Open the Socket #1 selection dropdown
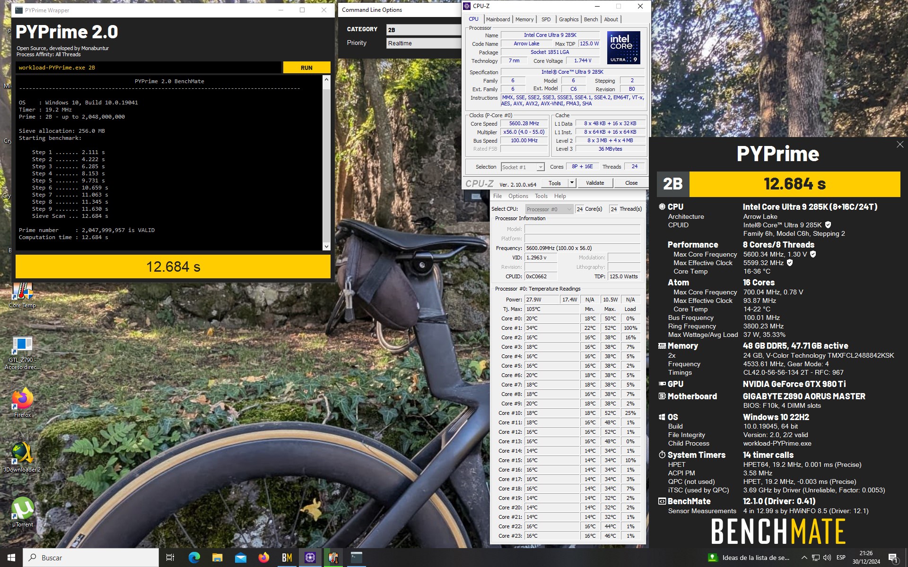 [523, 167]
